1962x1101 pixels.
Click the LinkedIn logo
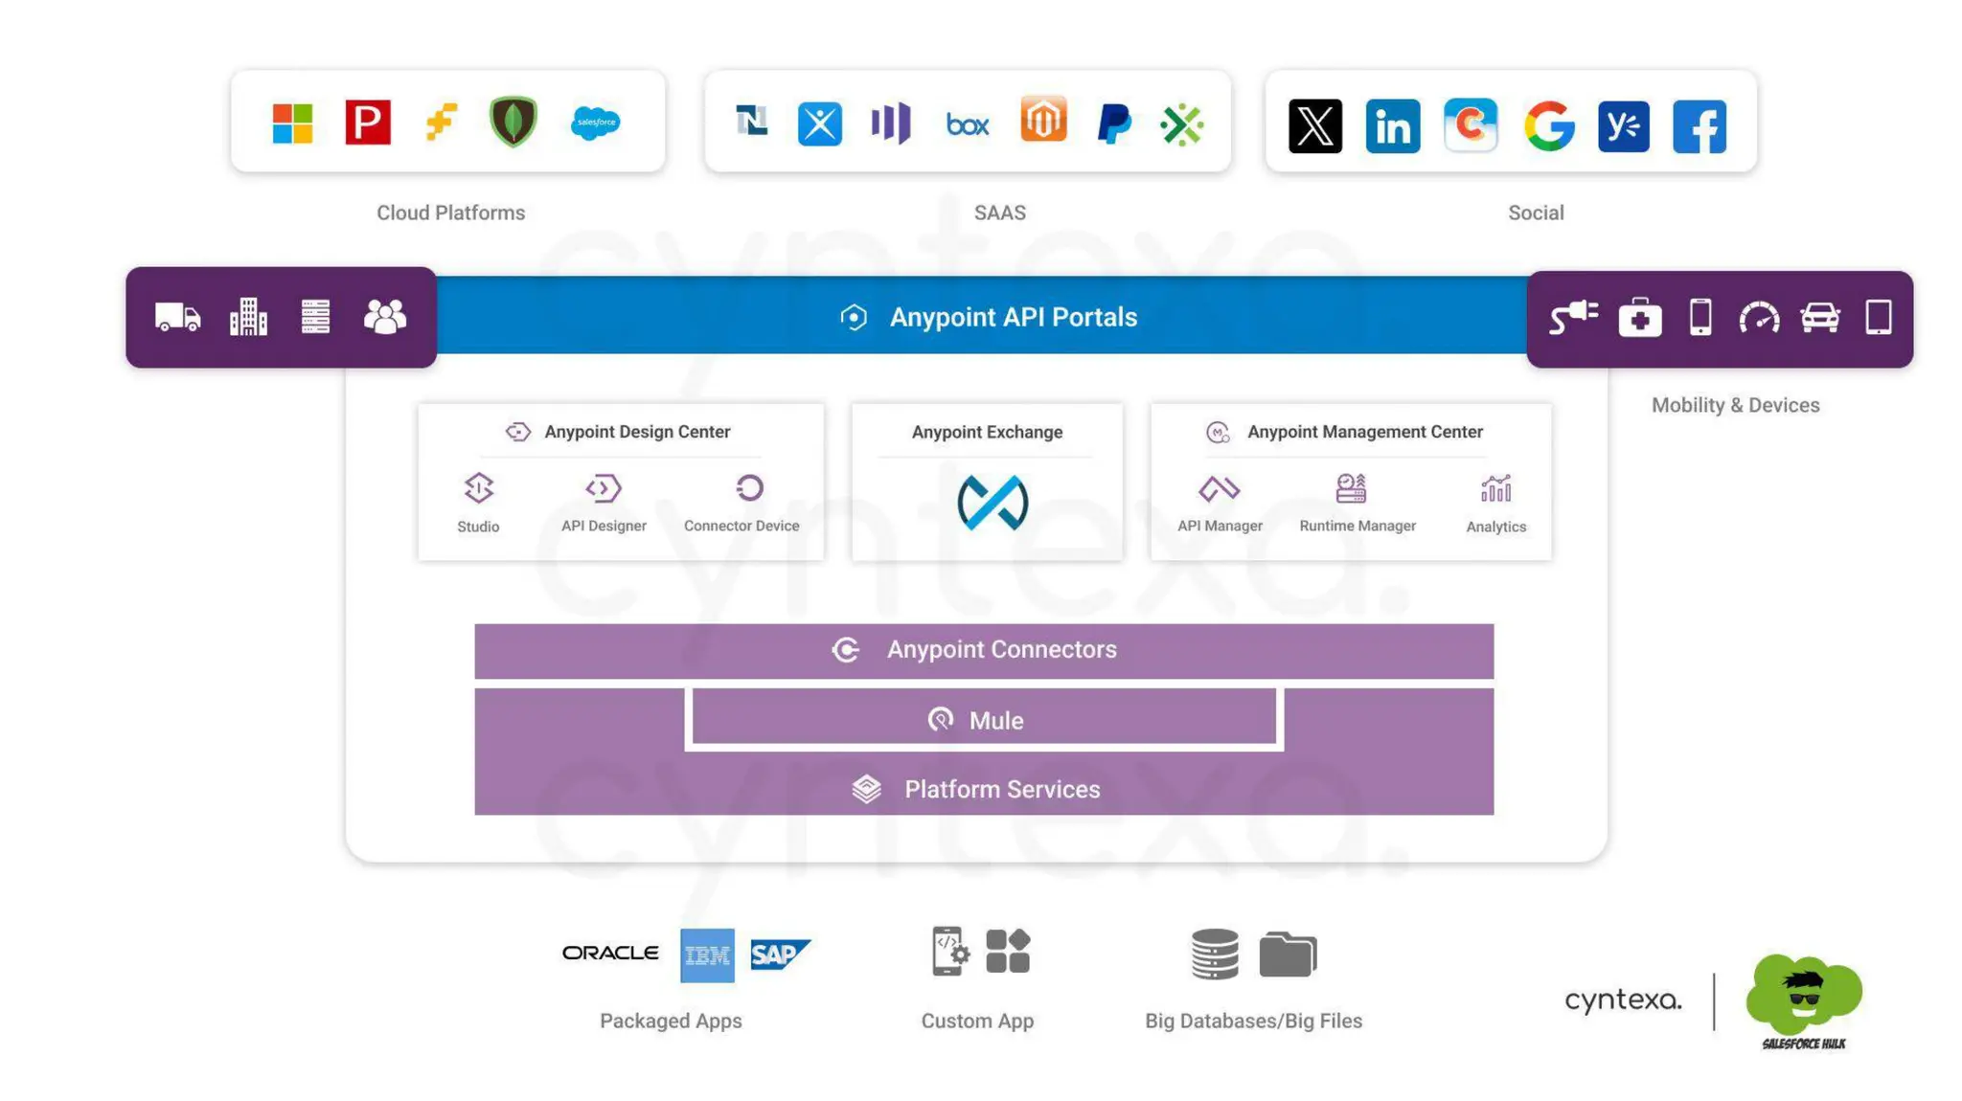1393,125
